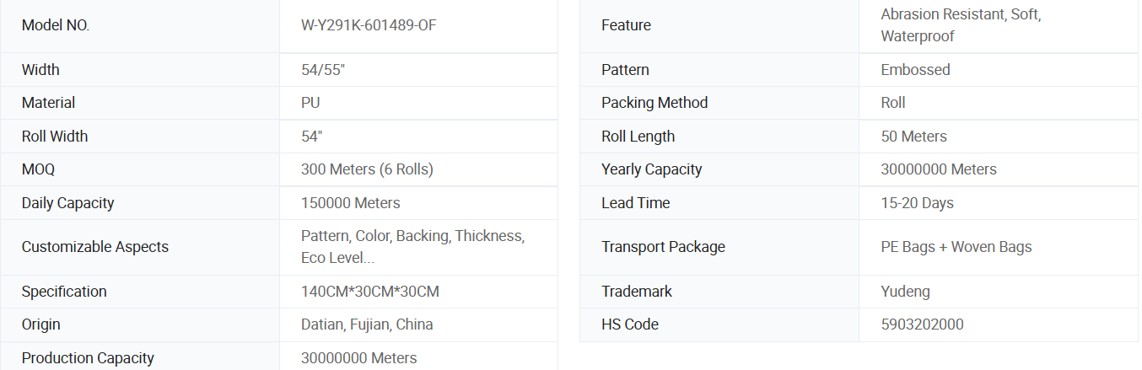This screenshot has height=370, width=1142.
Task: Click the Transport Package value PE Bags + Woven Bags
Action: tap(956, 247)
